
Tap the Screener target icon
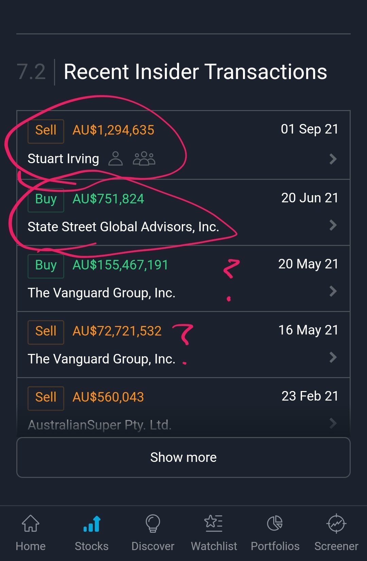336,523
